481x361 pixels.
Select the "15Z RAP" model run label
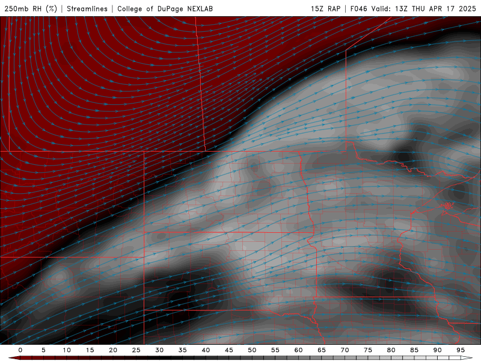pos(325,8)
